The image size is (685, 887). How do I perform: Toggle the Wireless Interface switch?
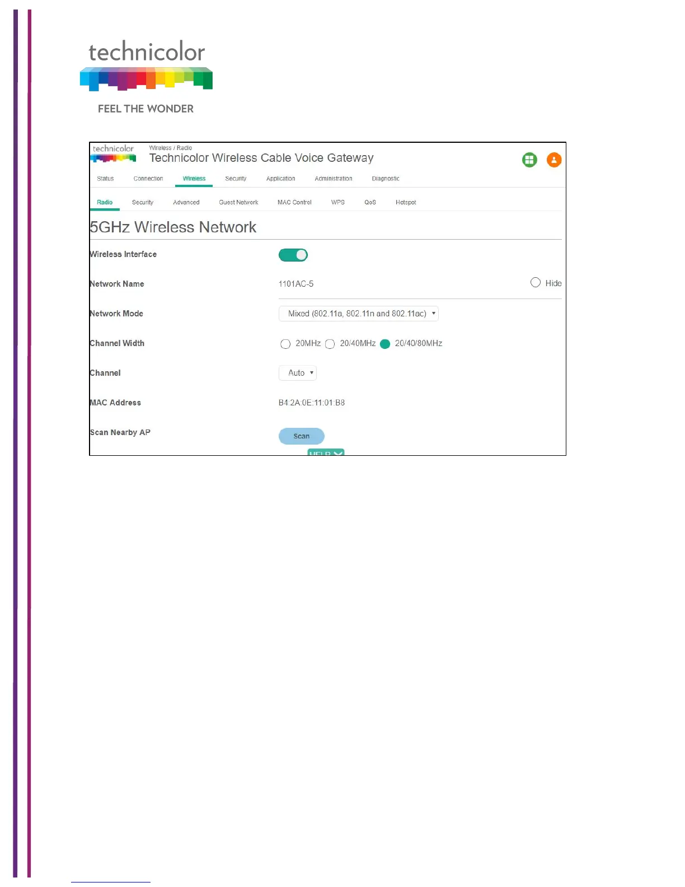[x=293, y=255]
